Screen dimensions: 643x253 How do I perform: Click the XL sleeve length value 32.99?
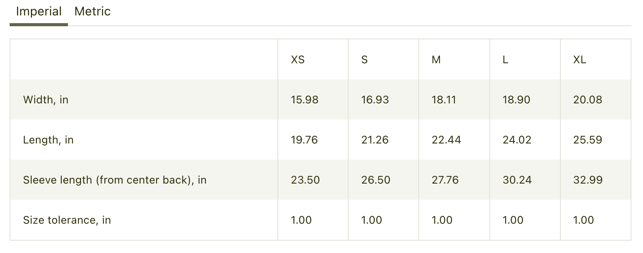coord(588,180)
